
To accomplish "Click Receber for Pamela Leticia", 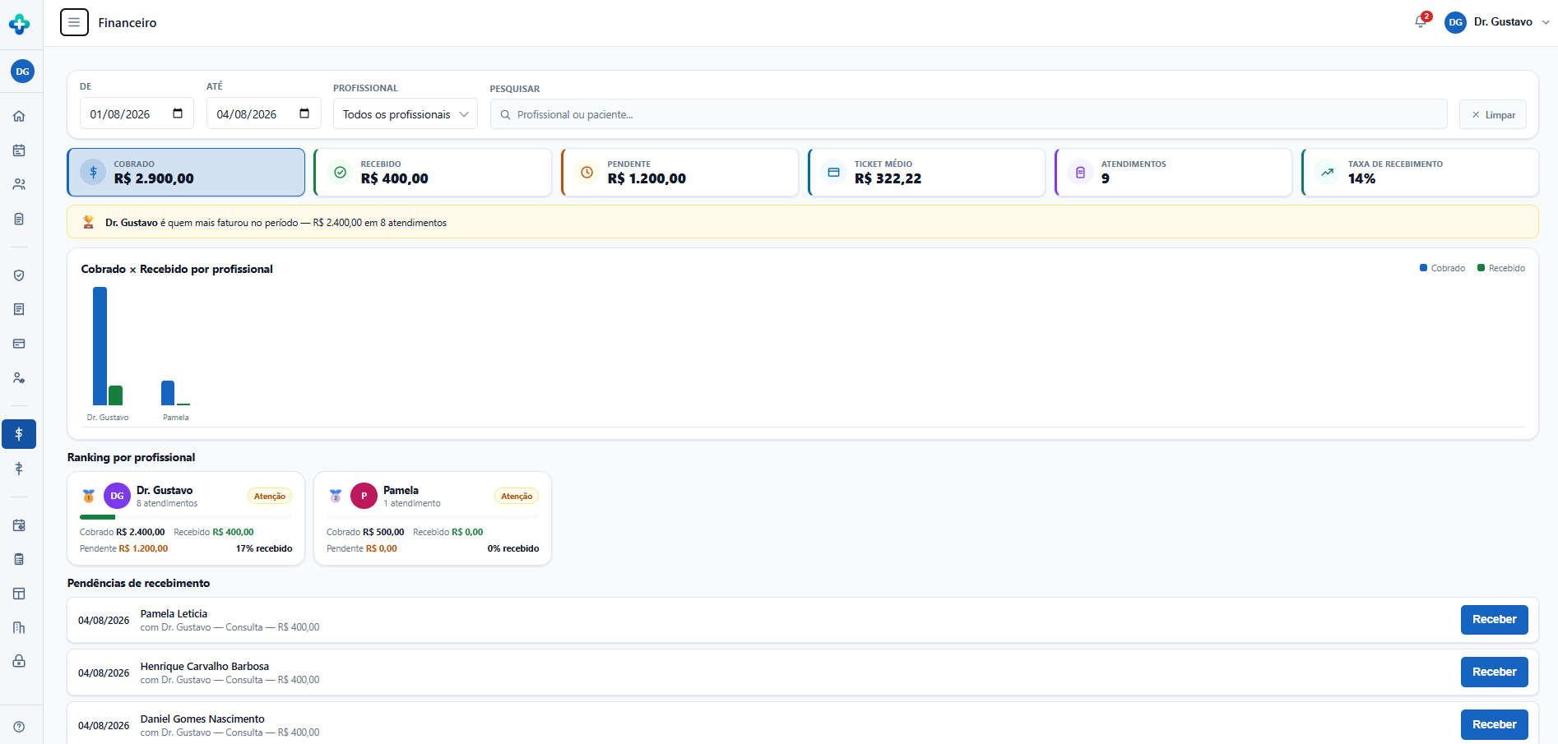I will pyautogui.click(x=1494, y=620).
